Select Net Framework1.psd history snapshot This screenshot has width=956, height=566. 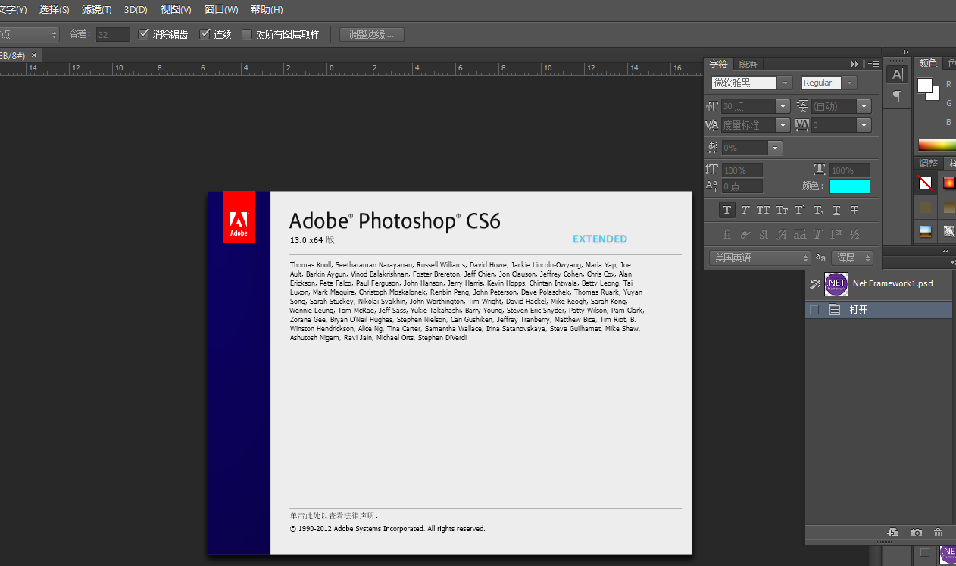[879, 283]
